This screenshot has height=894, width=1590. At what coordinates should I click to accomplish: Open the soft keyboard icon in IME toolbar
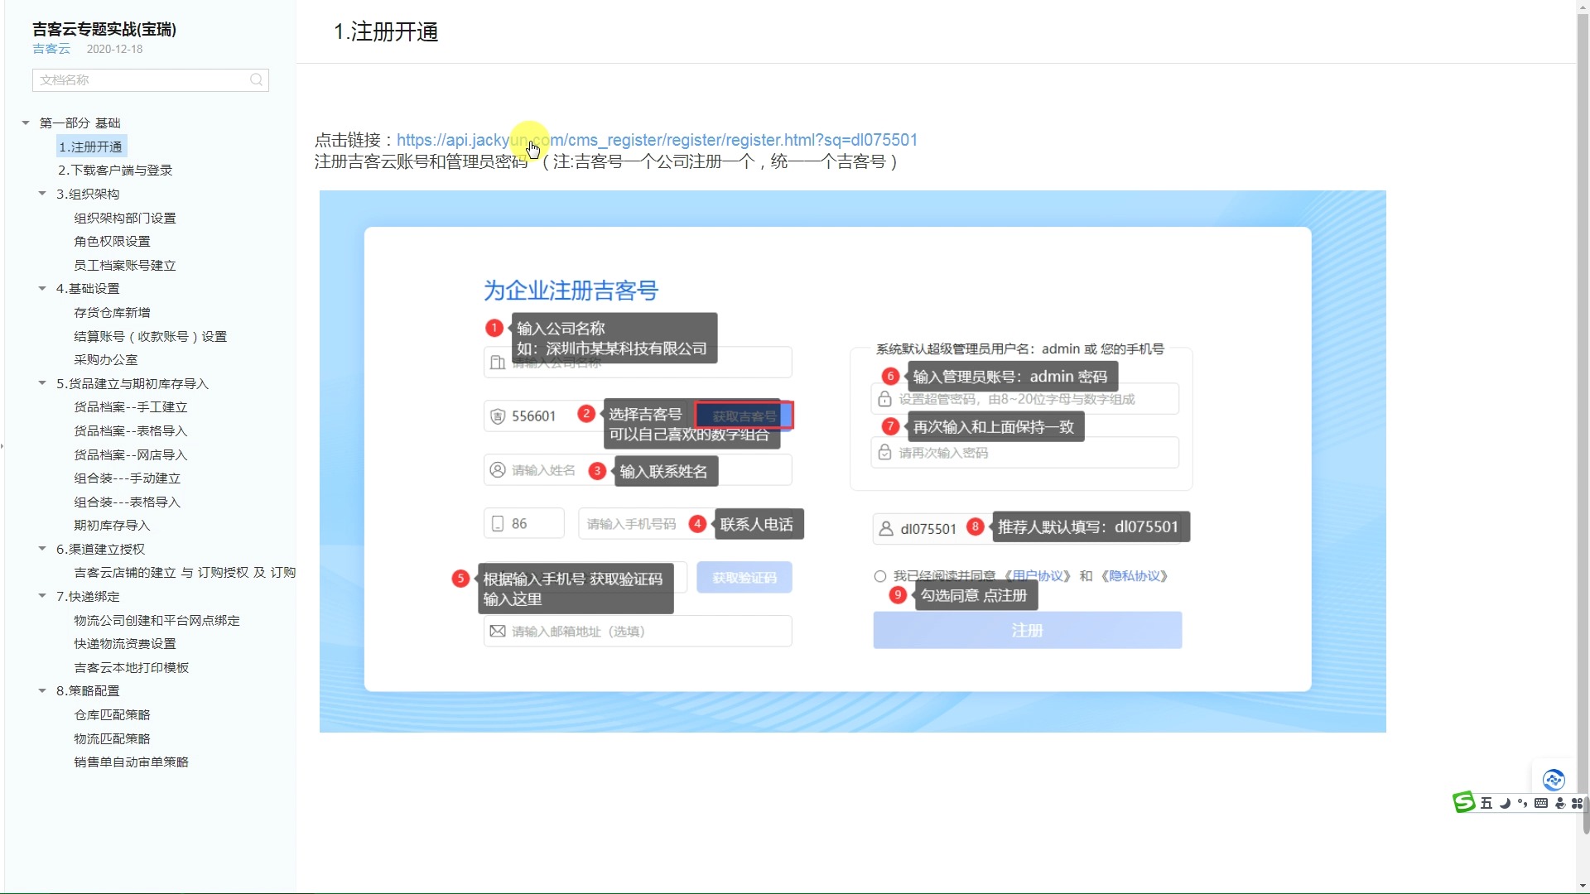(x=1540, y=803)
